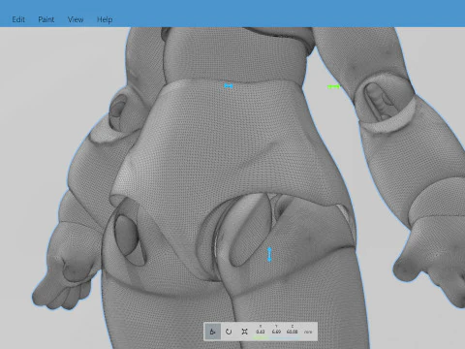465x349 pixels.
Task: Click the green arrow gizmo near the arm
Action: click(x=333, y=86)
